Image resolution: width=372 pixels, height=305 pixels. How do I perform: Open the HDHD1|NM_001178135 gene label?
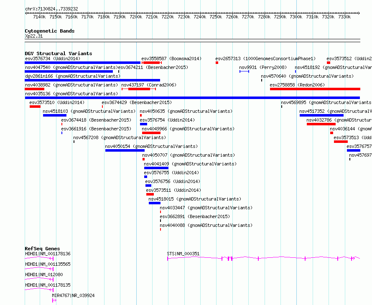(x=48, y=285)
